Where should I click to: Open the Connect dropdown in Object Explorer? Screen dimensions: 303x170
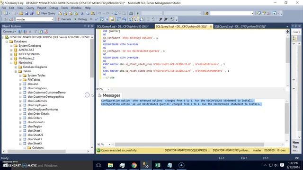point(9,32)
